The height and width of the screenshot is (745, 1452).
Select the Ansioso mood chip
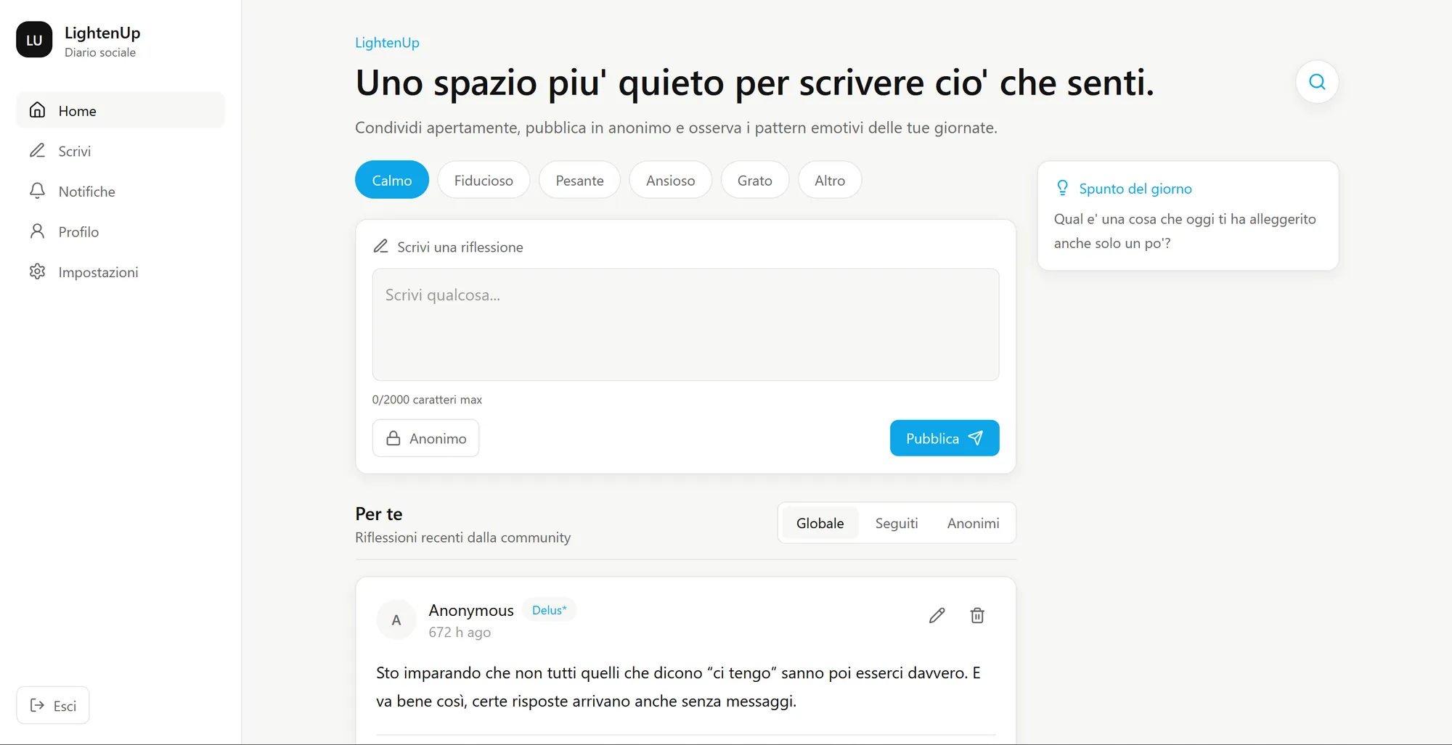(670, 180)
